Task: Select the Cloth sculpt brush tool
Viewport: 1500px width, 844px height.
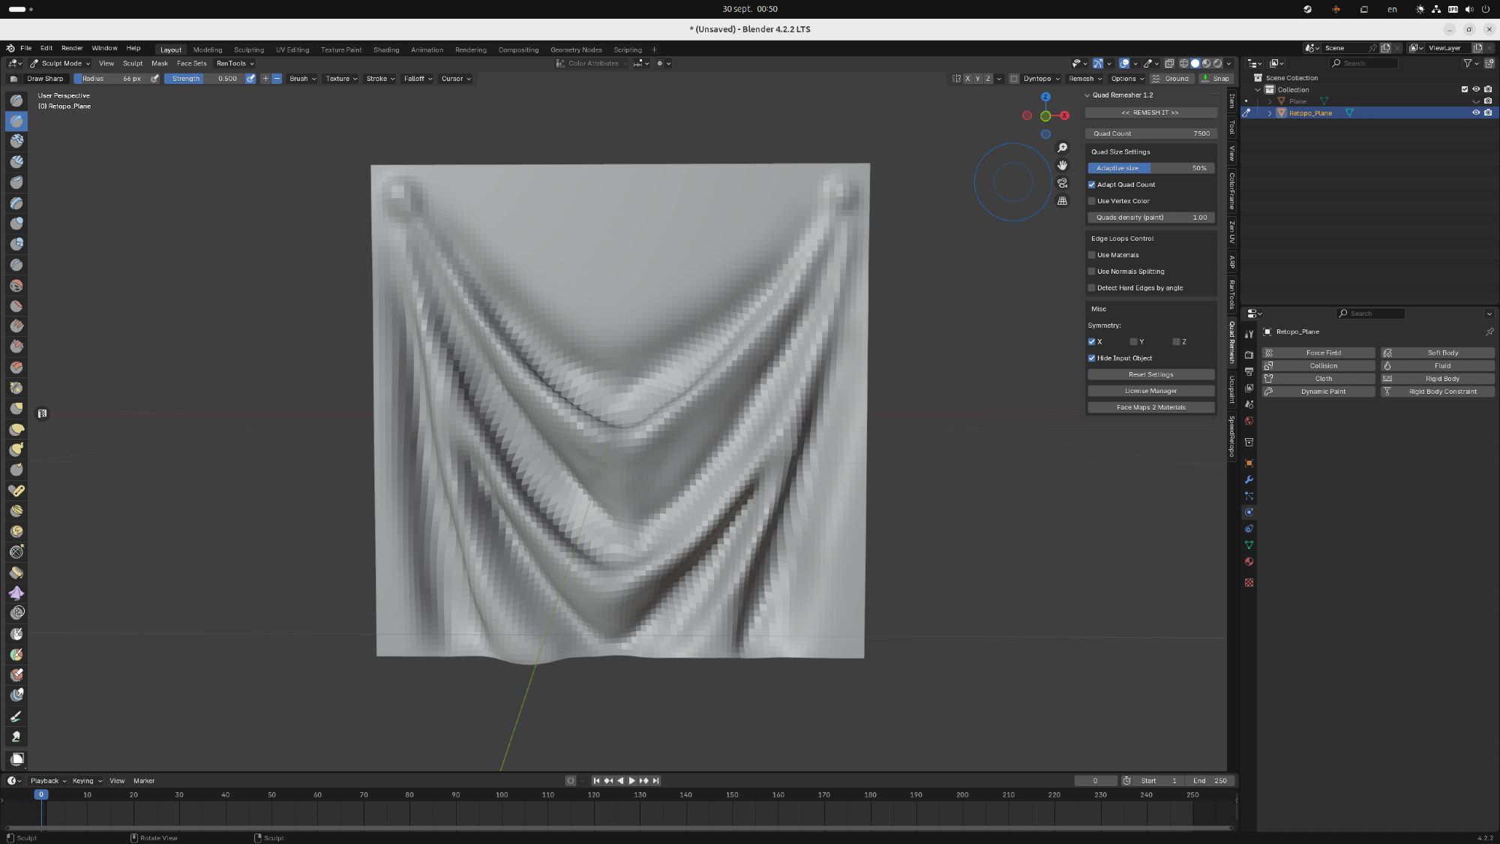Action: [16, 593]
